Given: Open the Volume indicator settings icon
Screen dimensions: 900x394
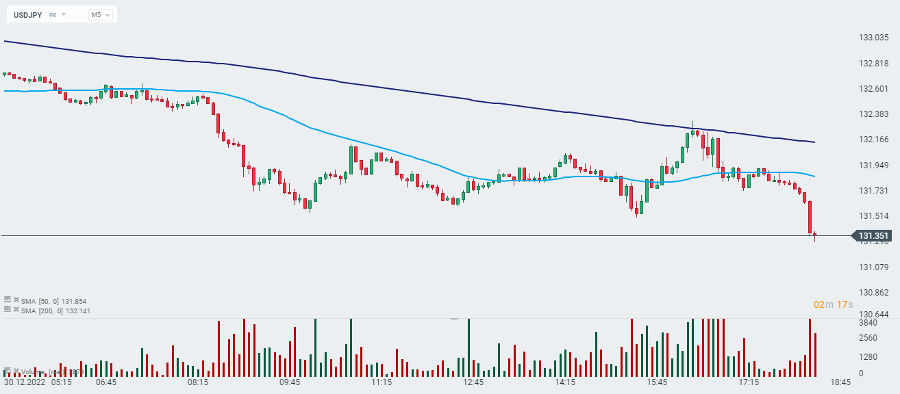Looking at the screenshot, I should 7,371.
